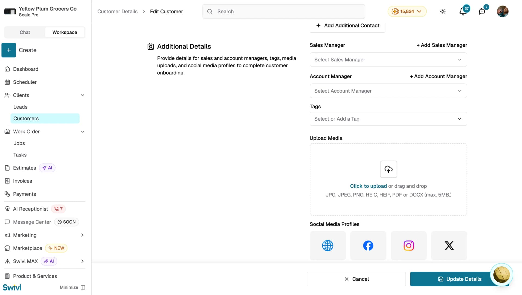Open the Select Sales Manager dropdown
This screenshot has width=522, height=295.
pos(388,59)
